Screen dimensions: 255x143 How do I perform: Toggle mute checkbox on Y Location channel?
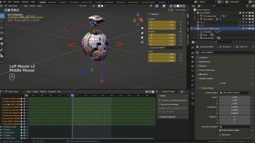pyautogui.click(x=24, y=102)
